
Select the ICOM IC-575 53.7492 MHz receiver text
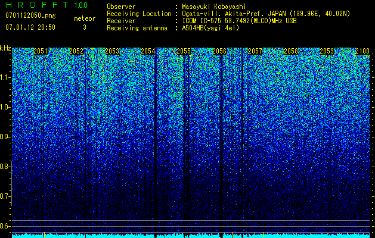[x=239, y=21]
